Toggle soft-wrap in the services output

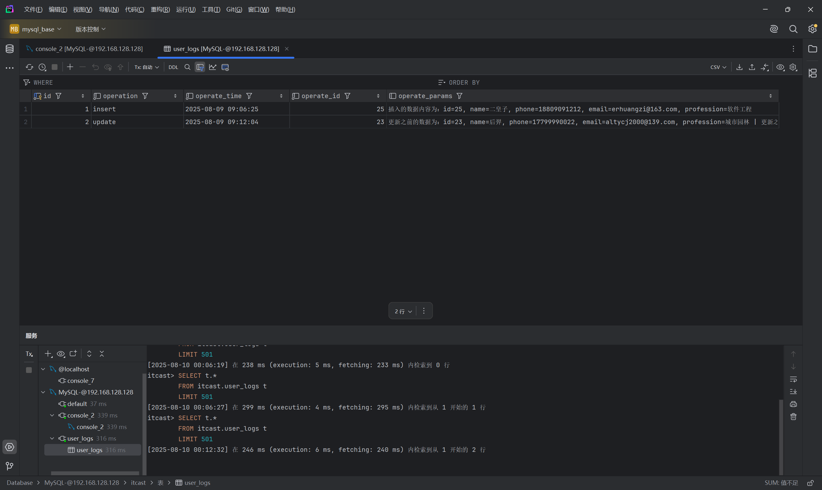[793, 379]
